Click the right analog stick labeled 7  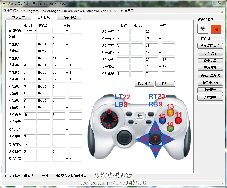155,138
